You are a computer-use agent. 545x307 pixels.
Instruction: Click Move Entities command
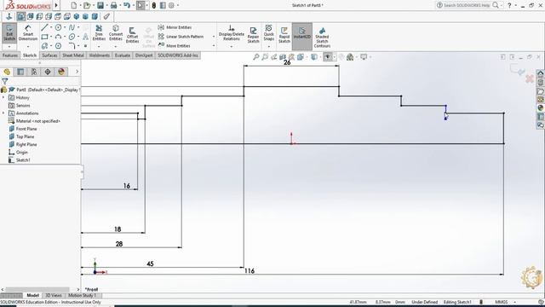pos(175,45)
